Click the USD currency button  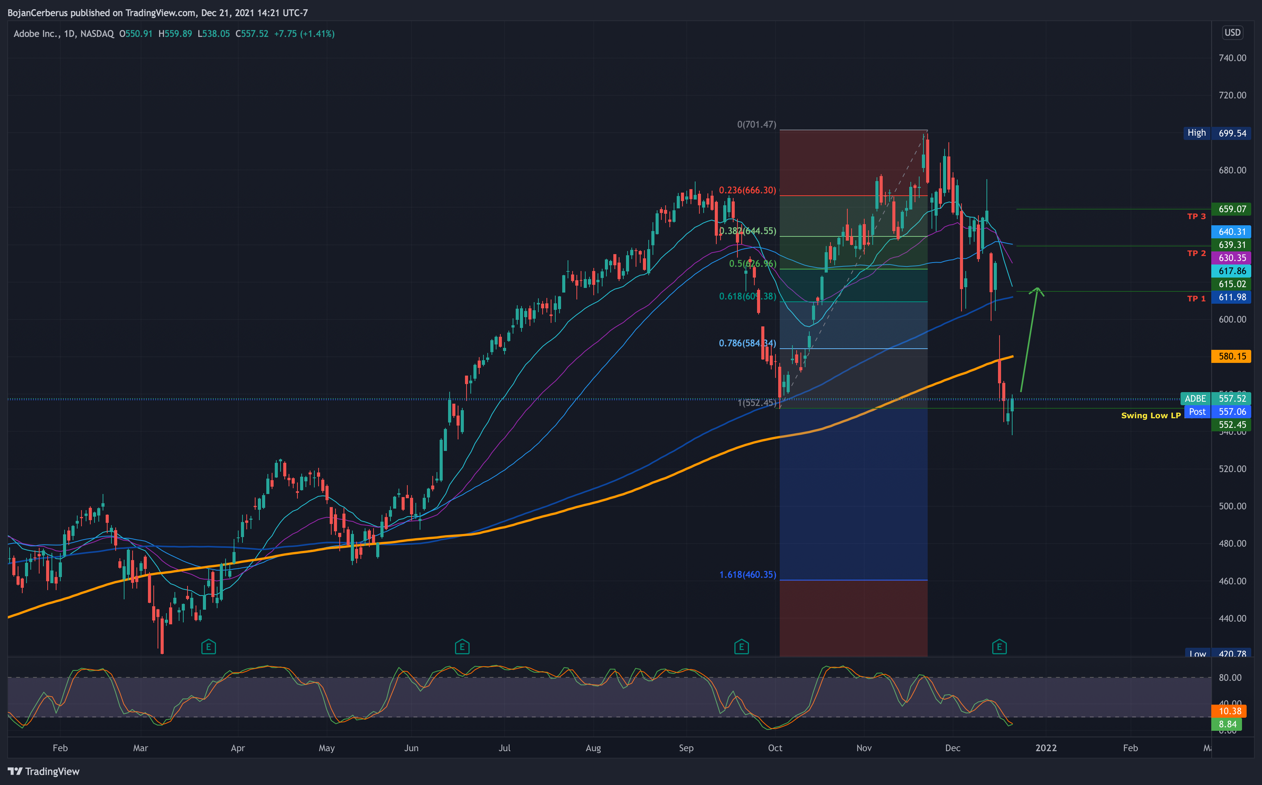point(1232,33)
